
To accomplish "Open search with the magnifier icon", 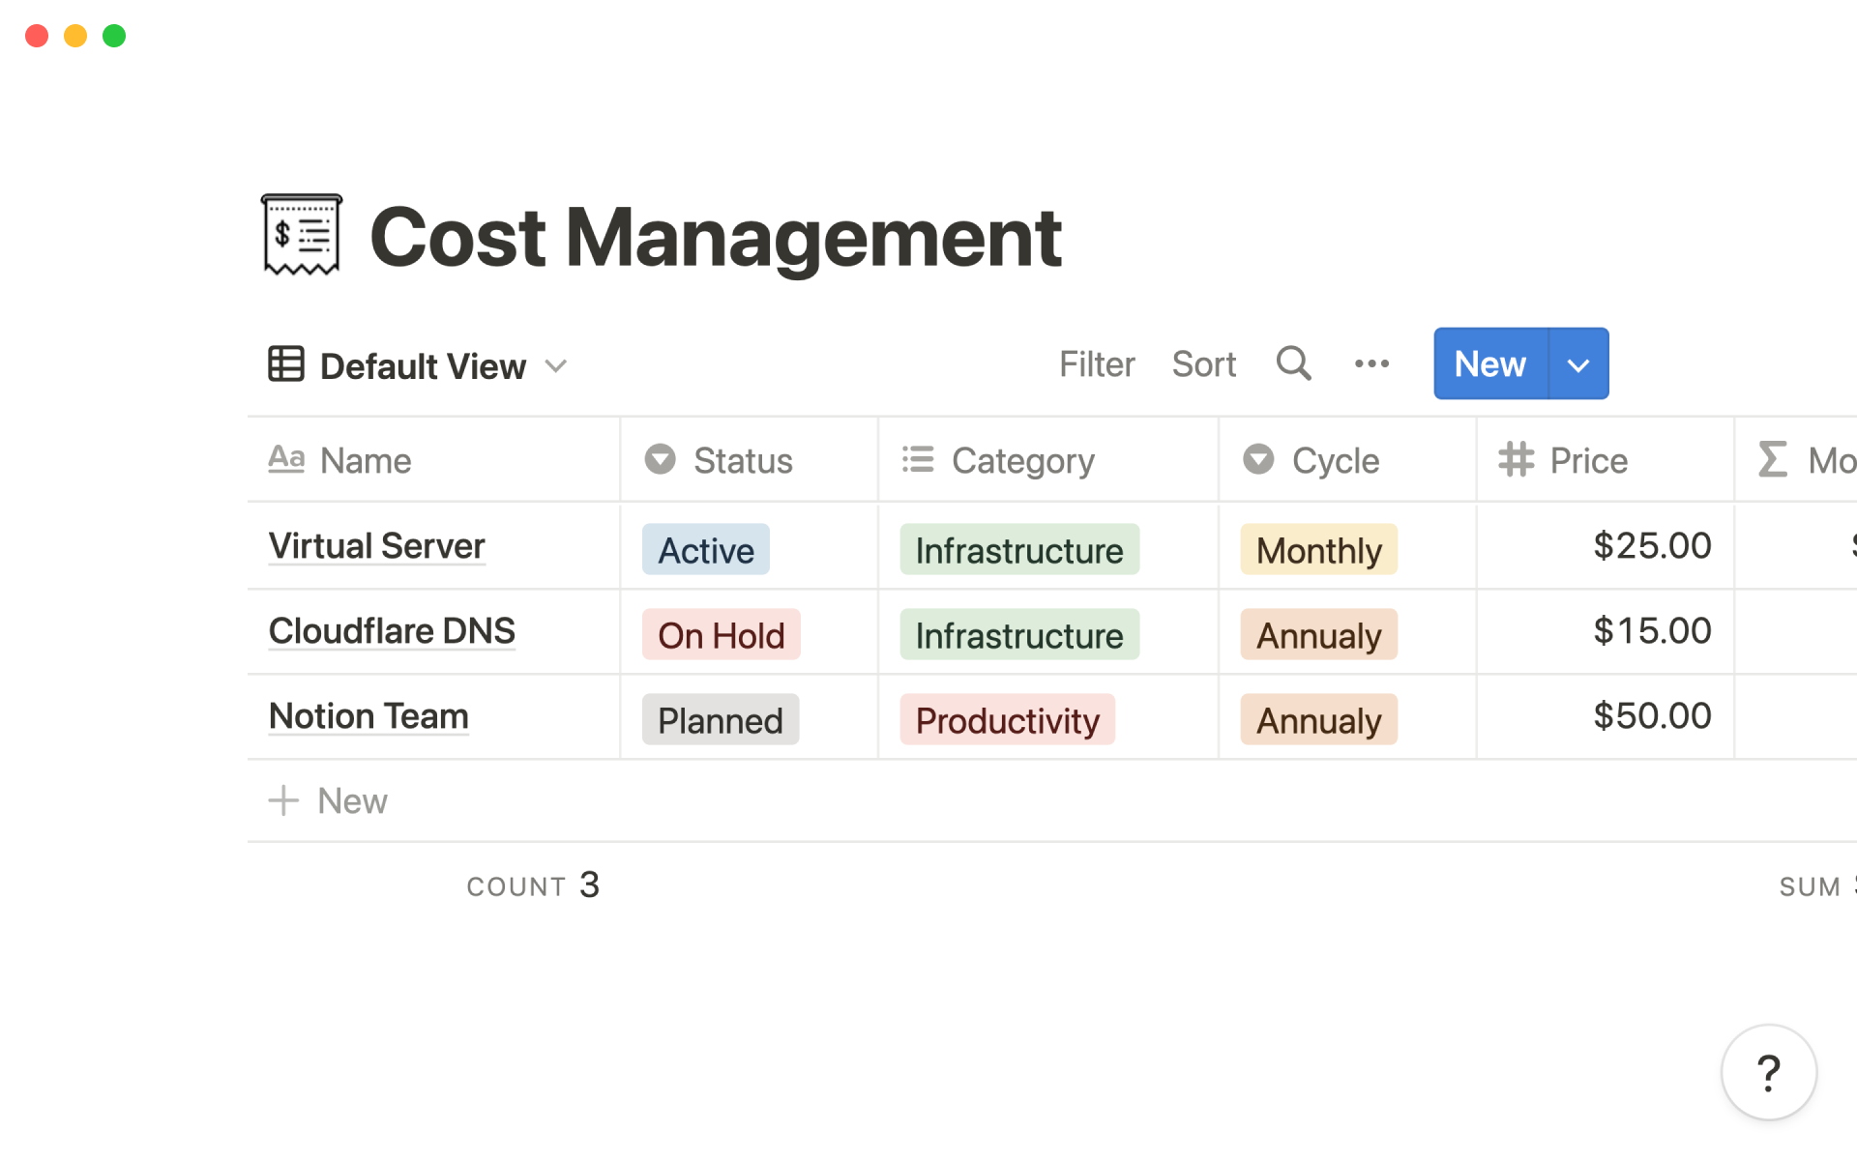I will click(x=1293, y=364).
